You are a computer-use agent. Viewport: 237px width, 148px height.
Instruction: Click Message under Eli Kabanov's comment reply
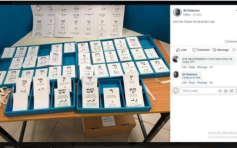click(x=202, y=83)
